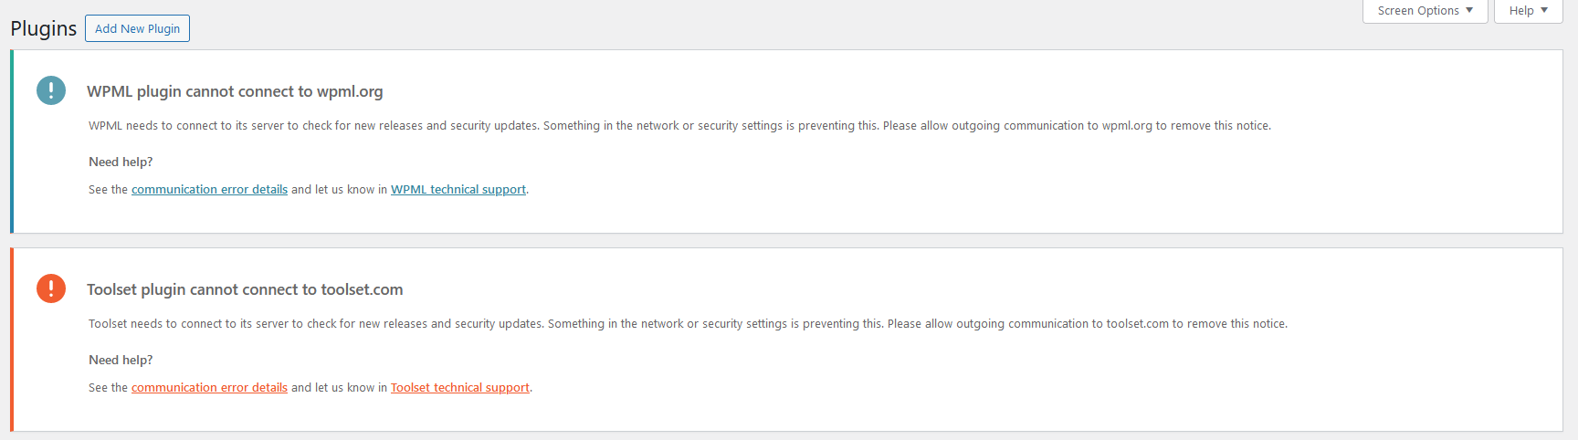This screenshot has height=440, width=1578.
Task: Click 'Need help?' in the Toolset notice
Action: click(x=121, y=360)
